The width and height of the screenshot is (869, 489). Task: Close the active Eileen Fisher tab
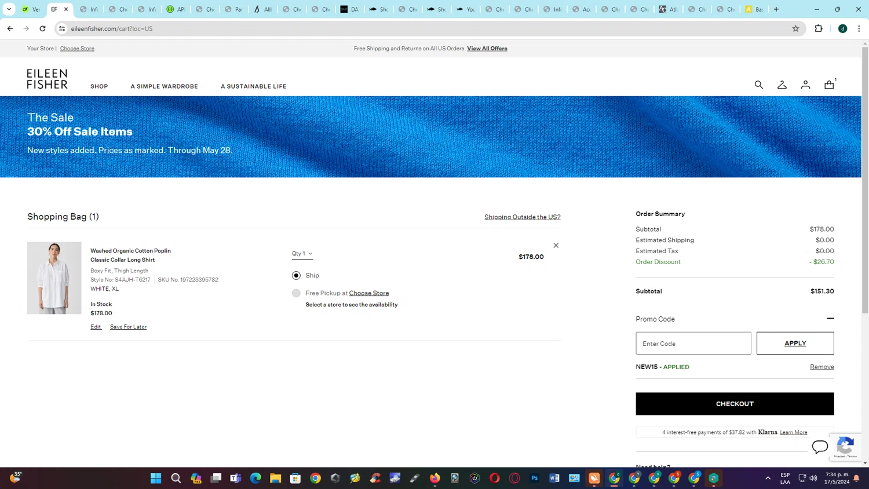66,9
